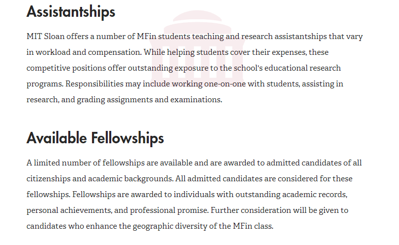399x245 pixels.
Task: Click the text "grading assignments and examinations"
Action: [x=149, y=100]
